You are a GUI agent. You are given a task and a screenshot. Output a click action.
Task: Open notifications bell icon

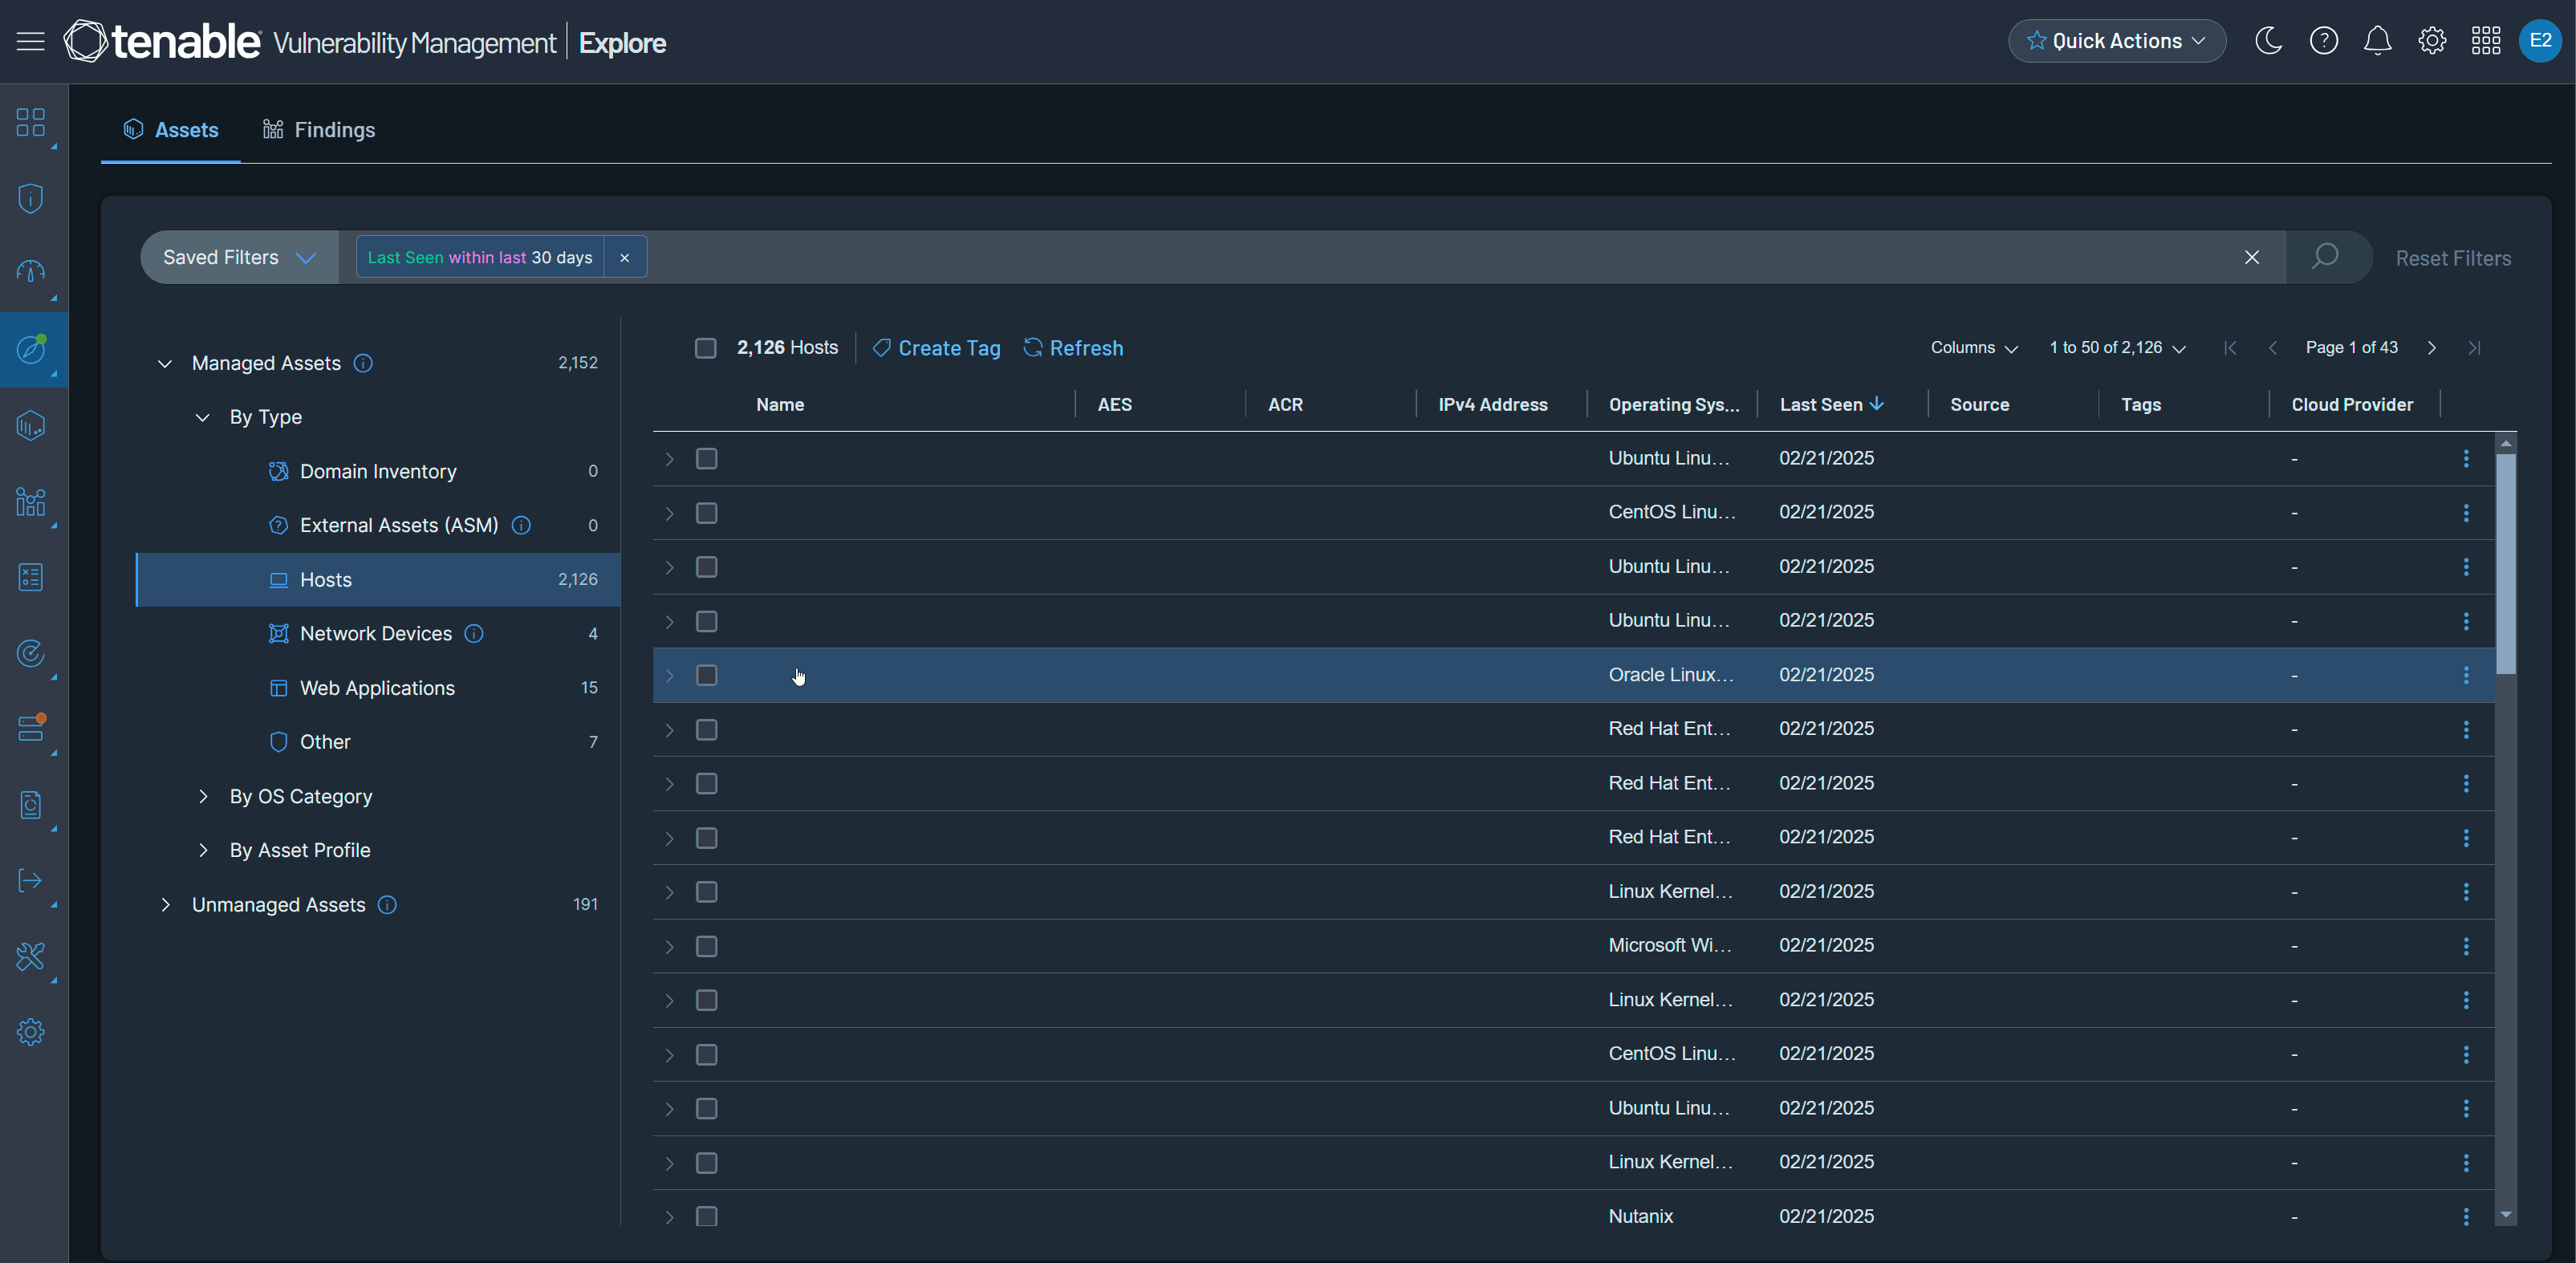point(2377,41)
